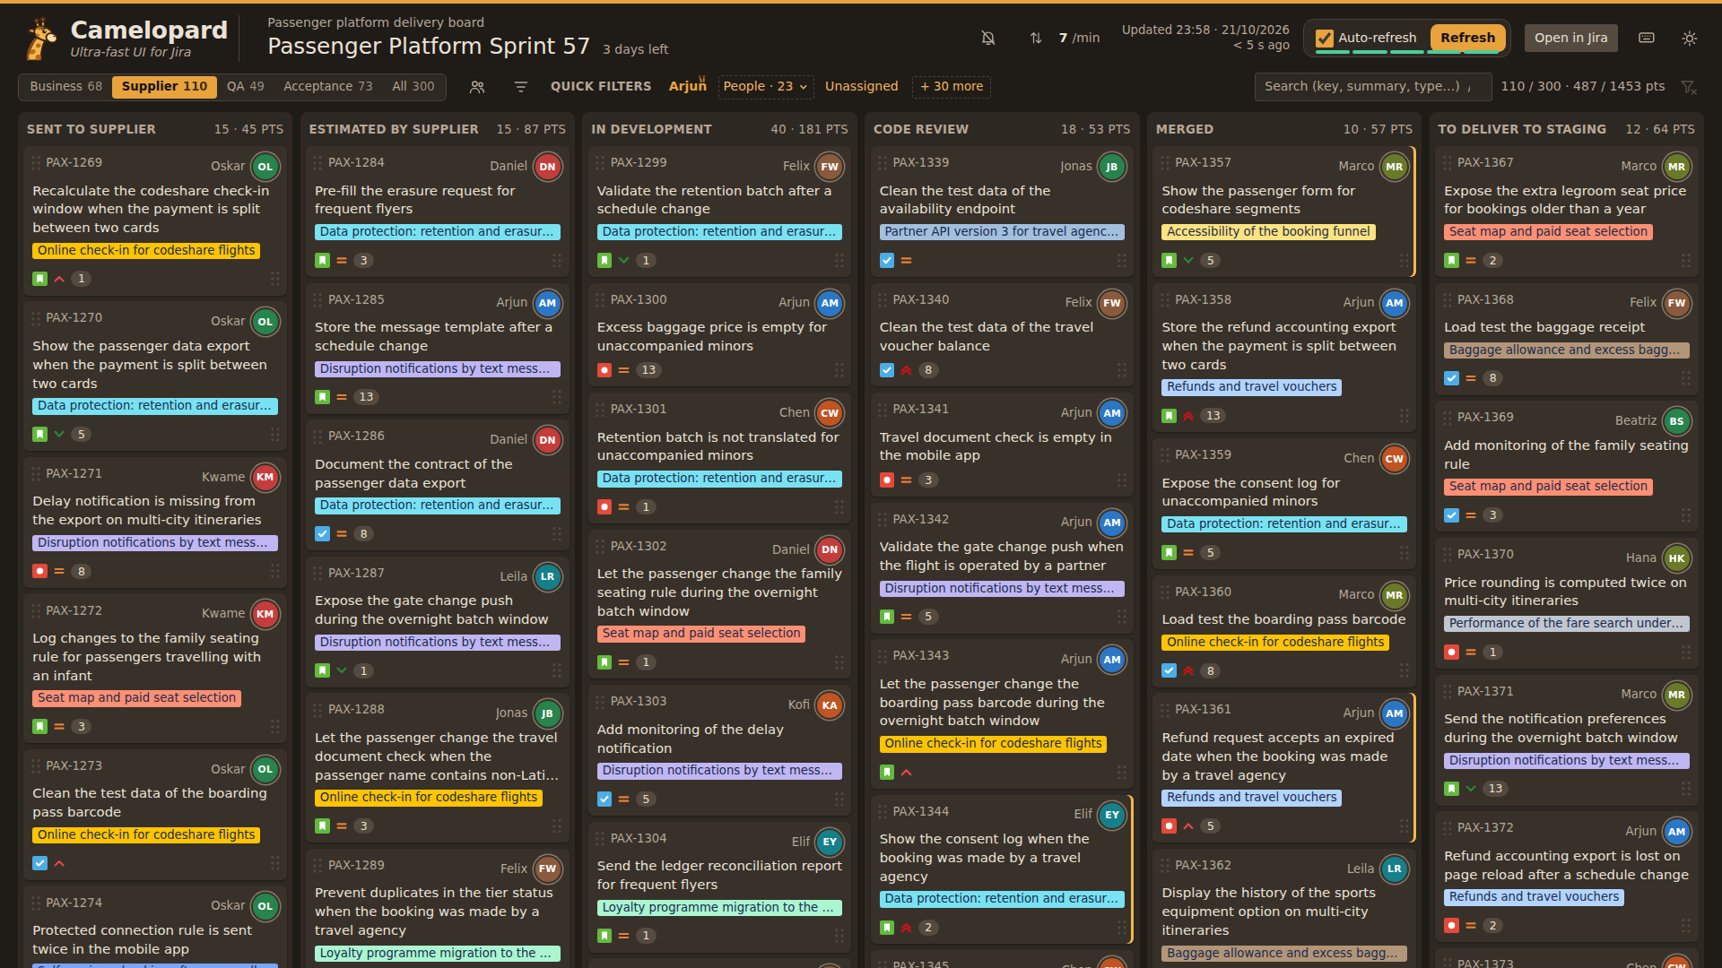Viewport: 1722px width, 968px height.
Task: Click the green story icon on PAX-1284
Action: coord(322,260)
